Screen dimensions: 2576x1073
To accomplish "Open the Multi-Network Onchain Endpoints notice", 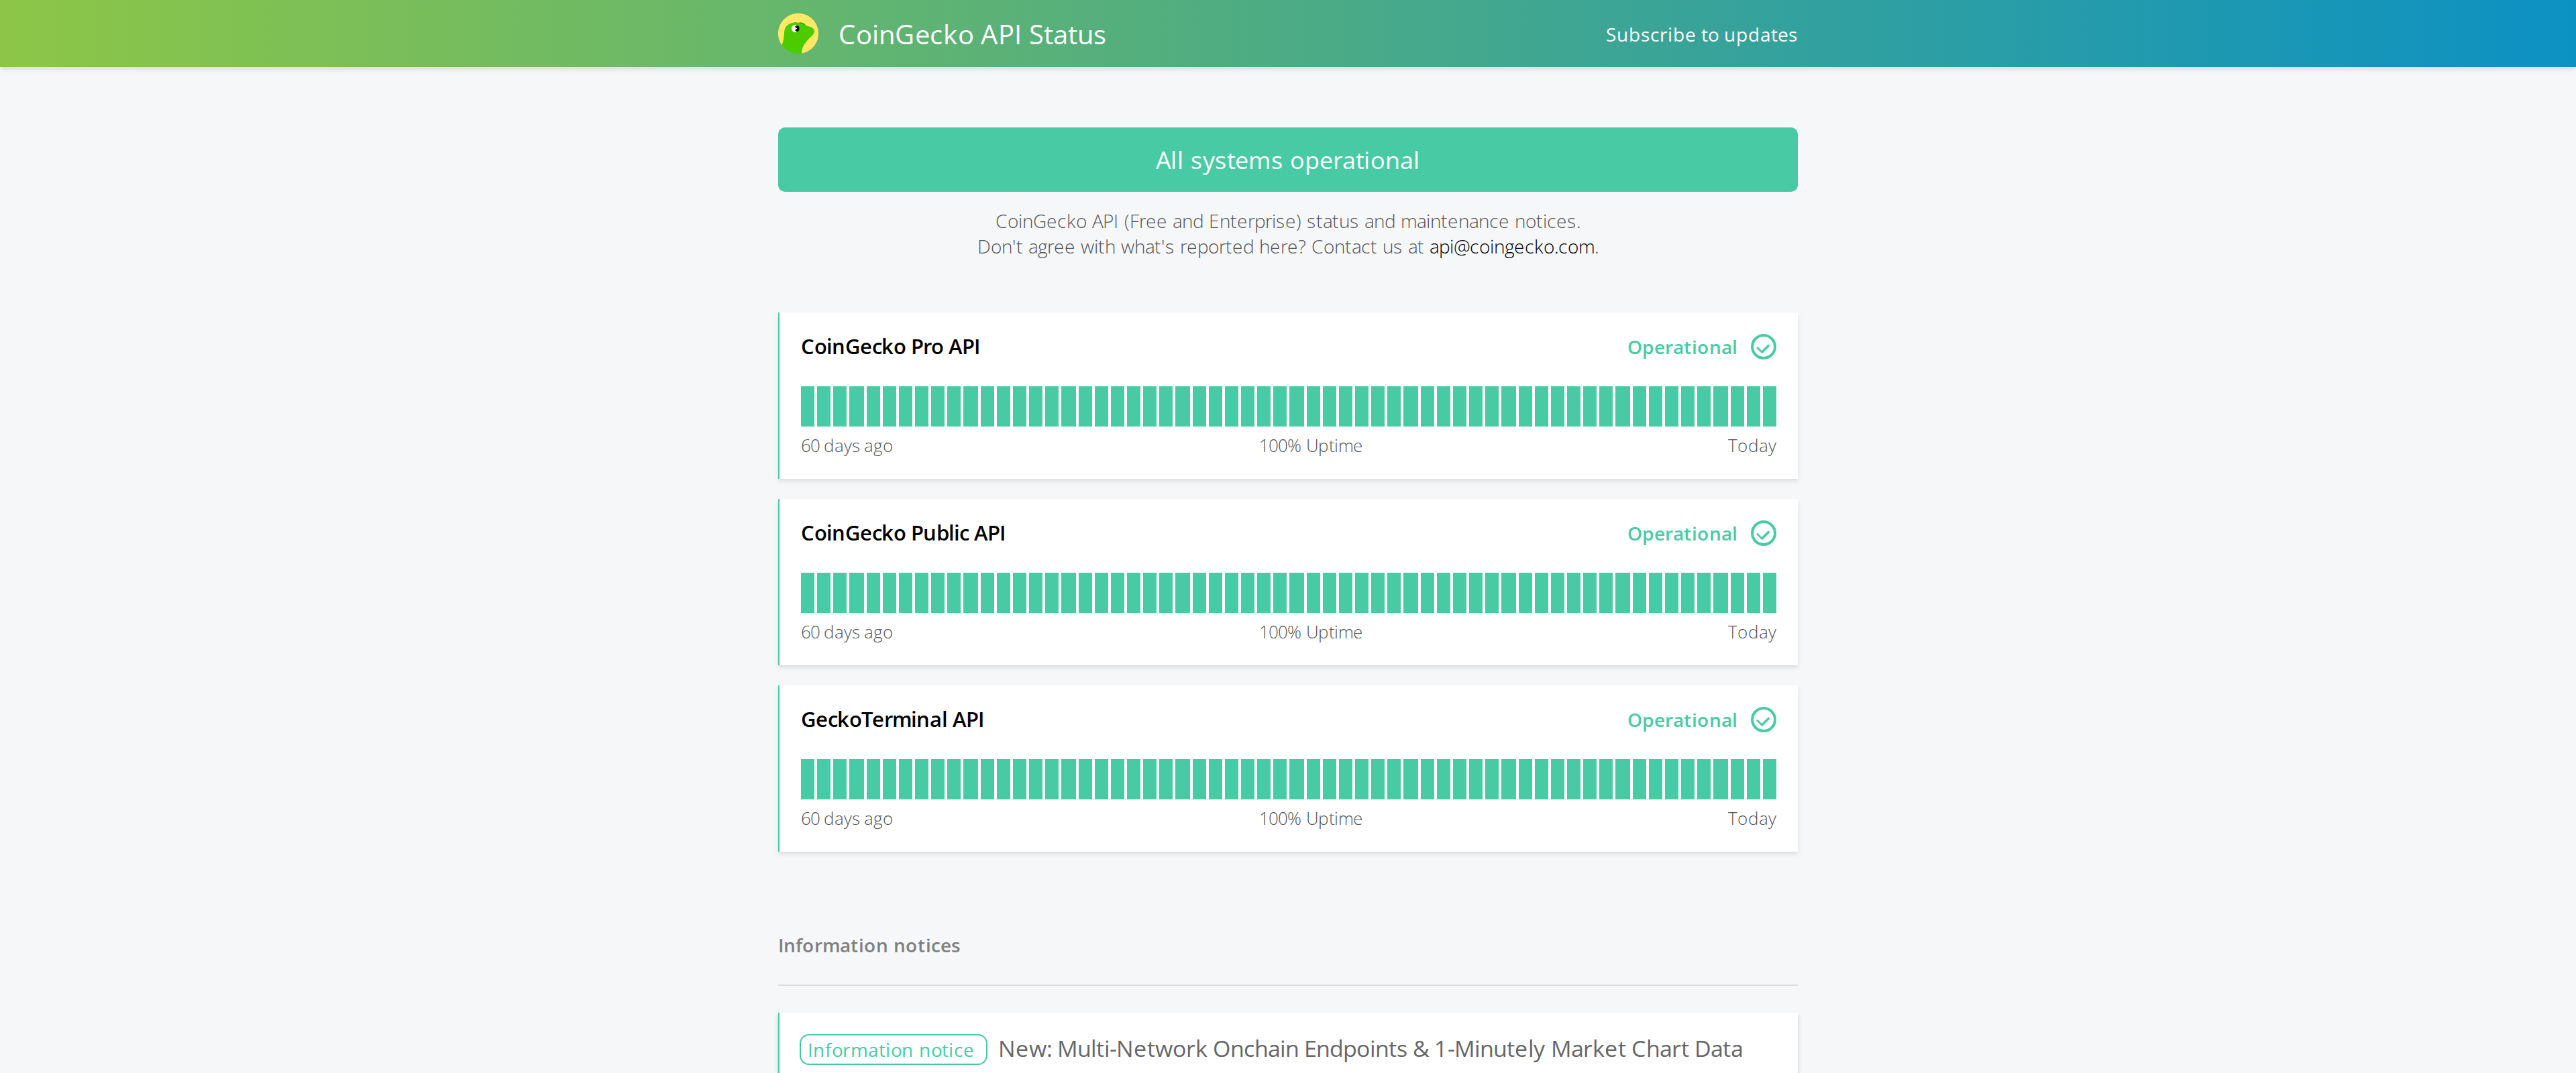I will 1370,1049.
